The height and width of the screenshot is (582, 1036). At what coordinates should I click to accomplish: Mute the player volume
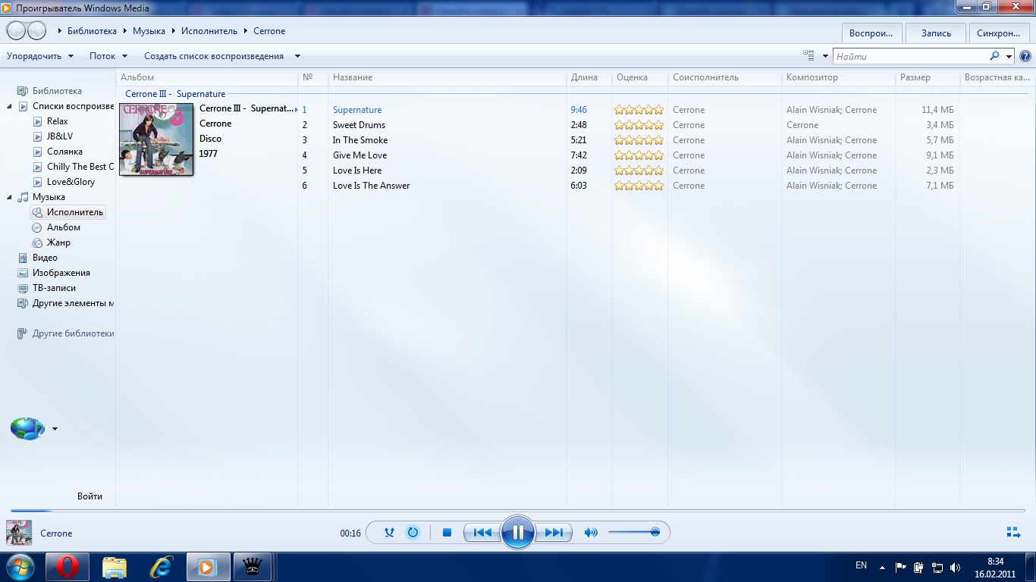coord(591,533)
